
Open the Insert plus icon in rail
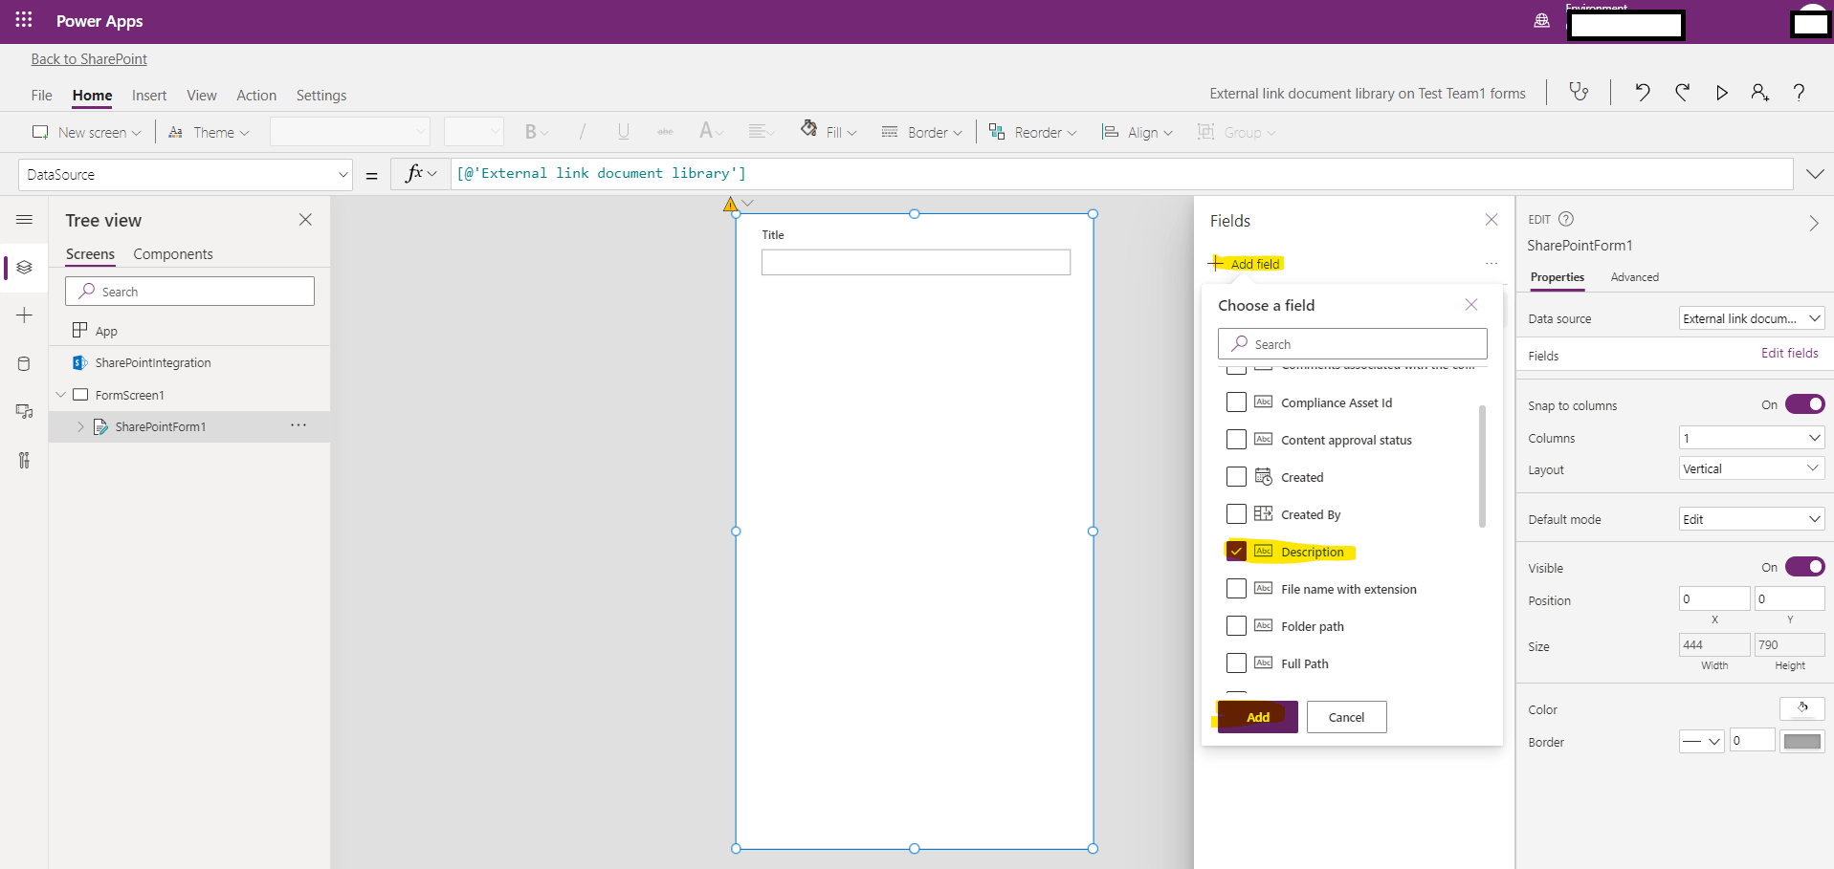click(x=24, y=315)
